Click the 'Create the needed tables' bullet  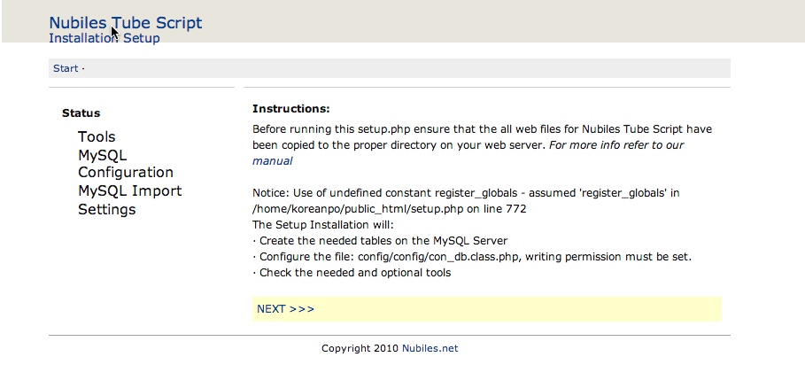[380, 241]
